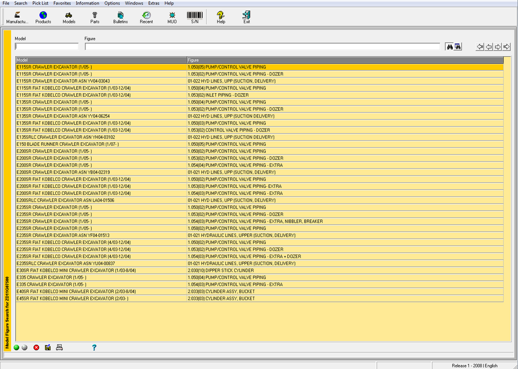The width and height of the screenshot is (518, 369).
Task: Click the Parts toolbar icon
Action: pyautogui.click(x=95, y=18)
